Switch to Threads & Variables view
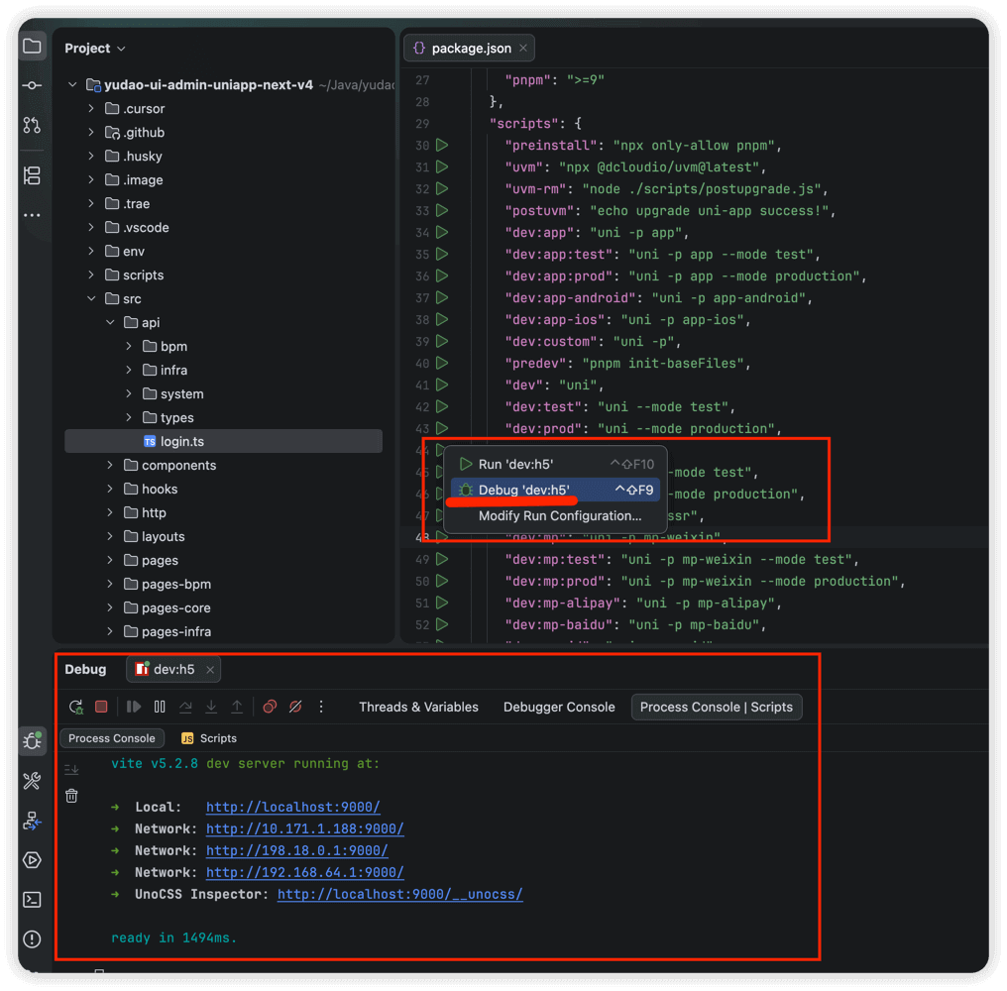Screen dimensions: 1007x991 (x=420, y=707)
